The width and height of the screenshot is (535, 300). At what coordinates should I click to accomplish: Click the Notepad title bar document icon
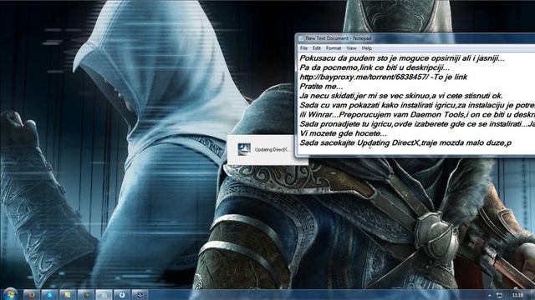pos(301,38)
